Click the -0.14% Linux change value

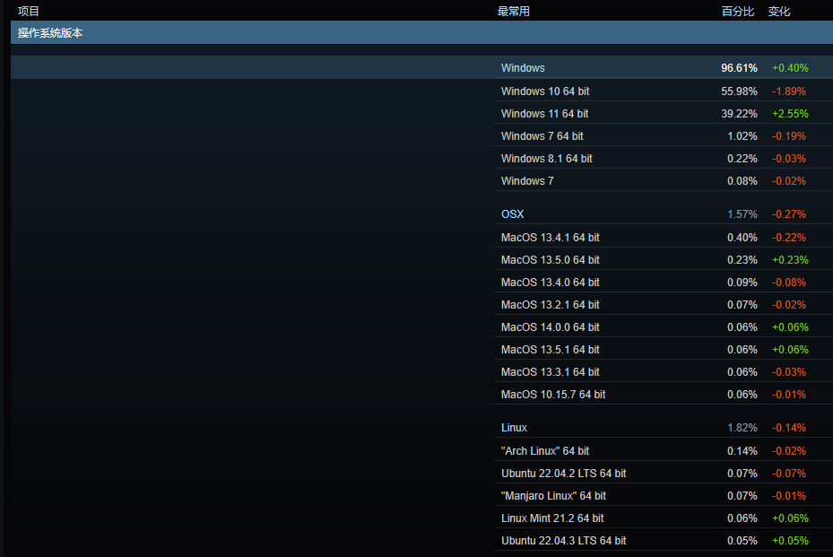(789, 427)
